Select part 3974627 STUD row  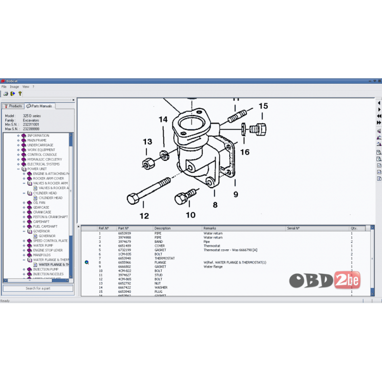point(225,275)
